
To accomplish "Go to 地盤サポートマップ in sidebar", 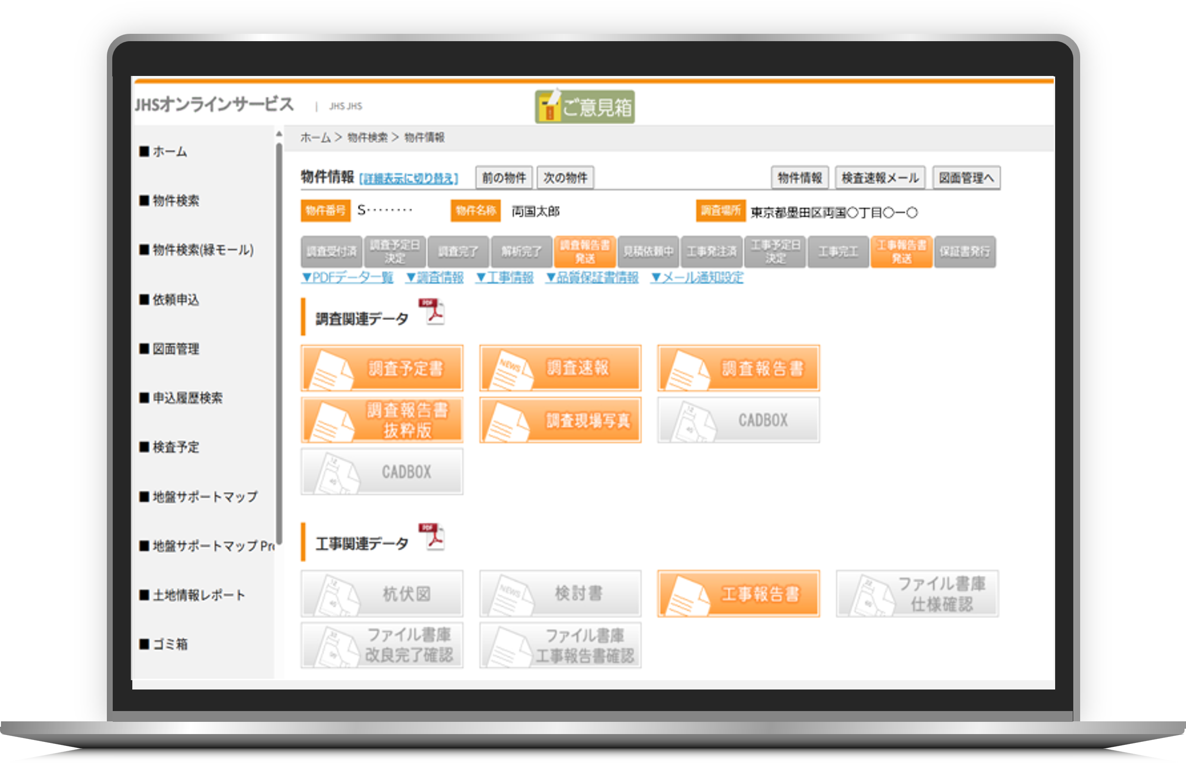I will point(204,496).
